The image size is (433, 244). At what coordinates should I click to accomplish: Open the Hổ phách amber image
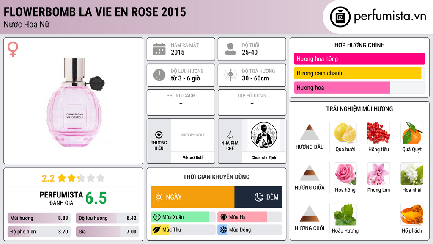(412, 214)
